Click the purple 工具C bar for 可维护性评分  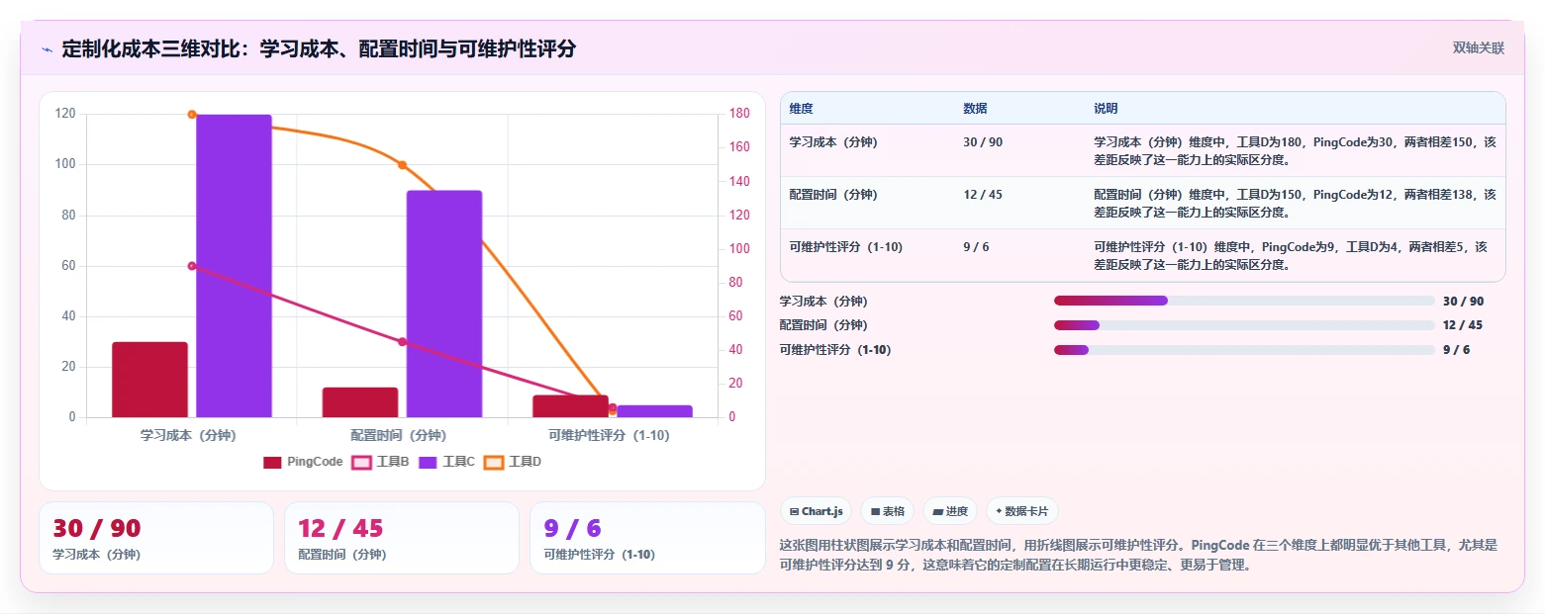[654, 411]
